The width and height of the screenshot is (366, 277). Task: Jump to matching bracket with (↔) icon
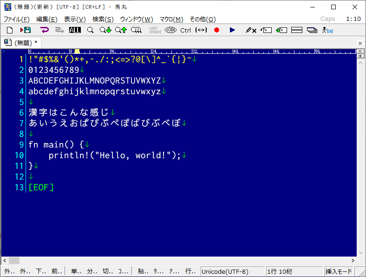201,30
